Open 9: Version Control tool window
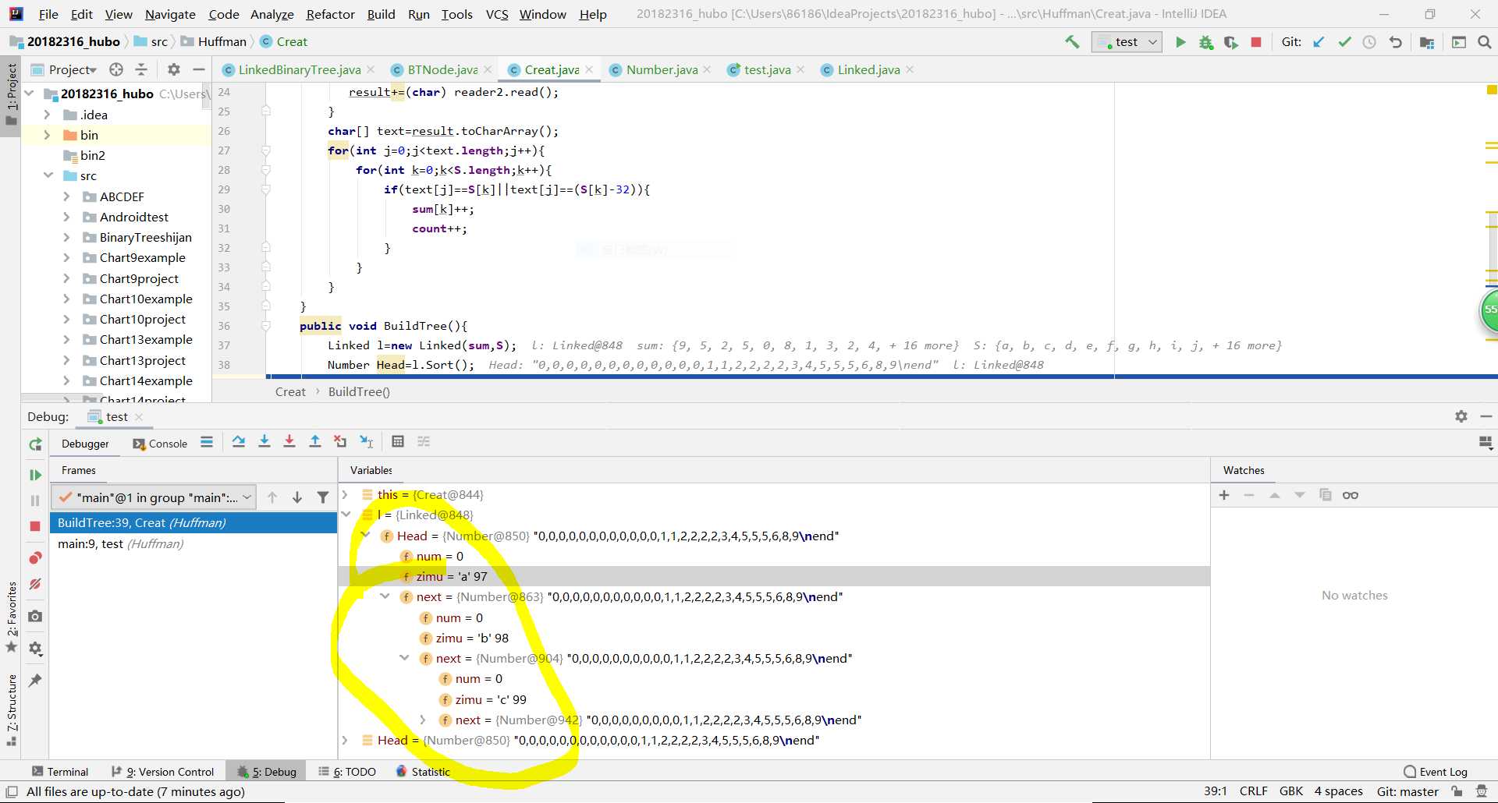This screenshot has width=1498, height=803. 162,772
